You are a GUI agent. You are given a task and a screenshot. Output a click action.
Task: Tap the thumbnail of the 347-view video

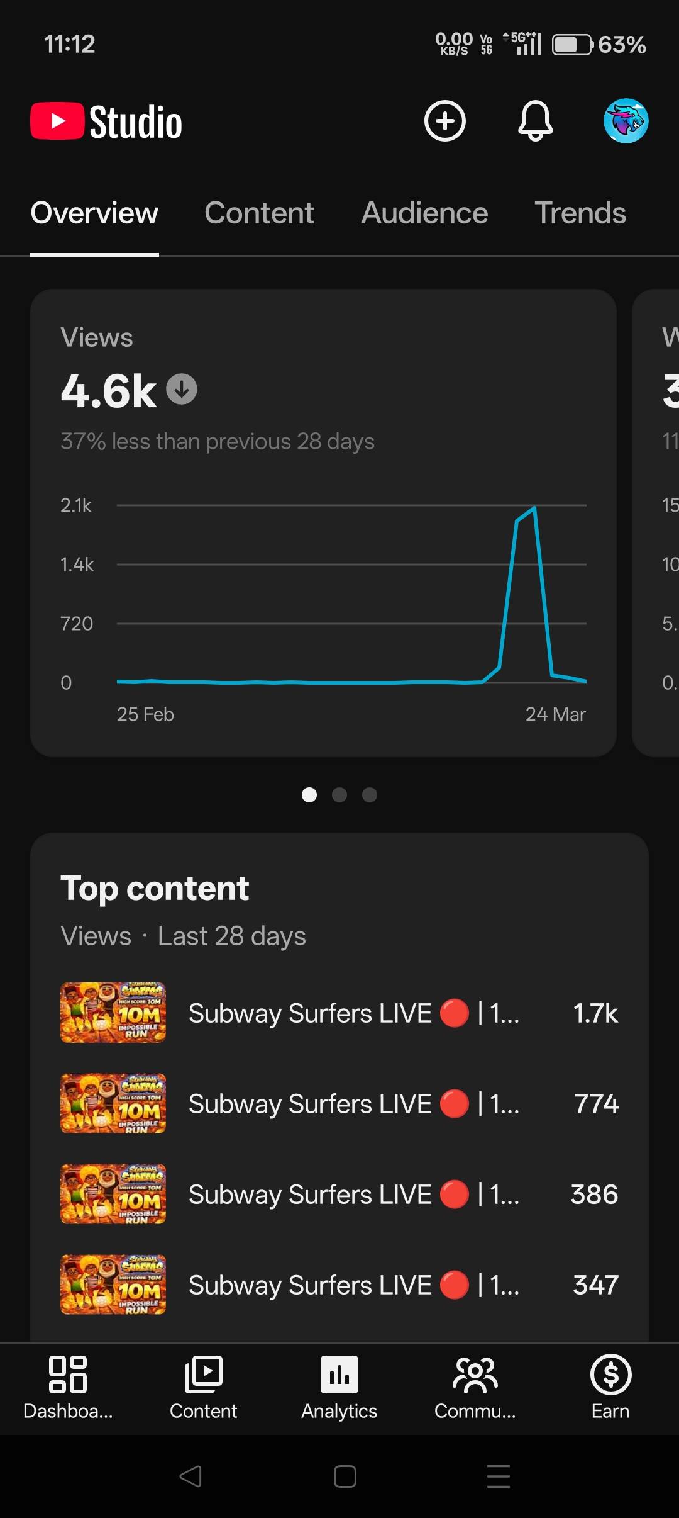pos(113,1285)
